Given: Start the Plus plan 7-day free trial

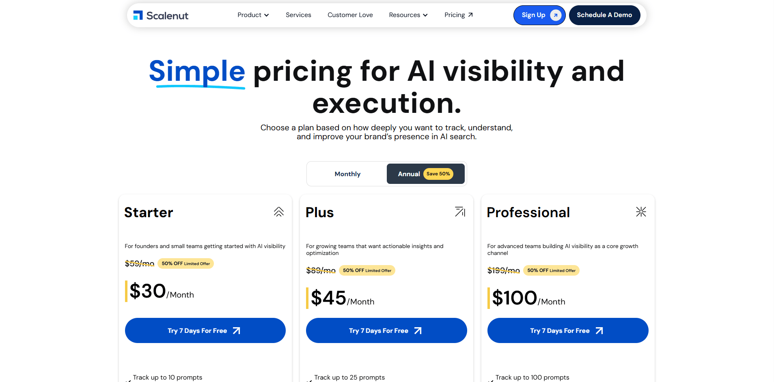Looking at the screenshot, I should (x=386, y=330).
